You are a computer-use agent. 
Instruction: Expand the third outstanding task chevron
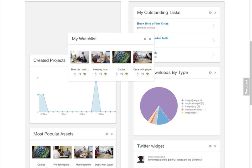click(213, 55)
